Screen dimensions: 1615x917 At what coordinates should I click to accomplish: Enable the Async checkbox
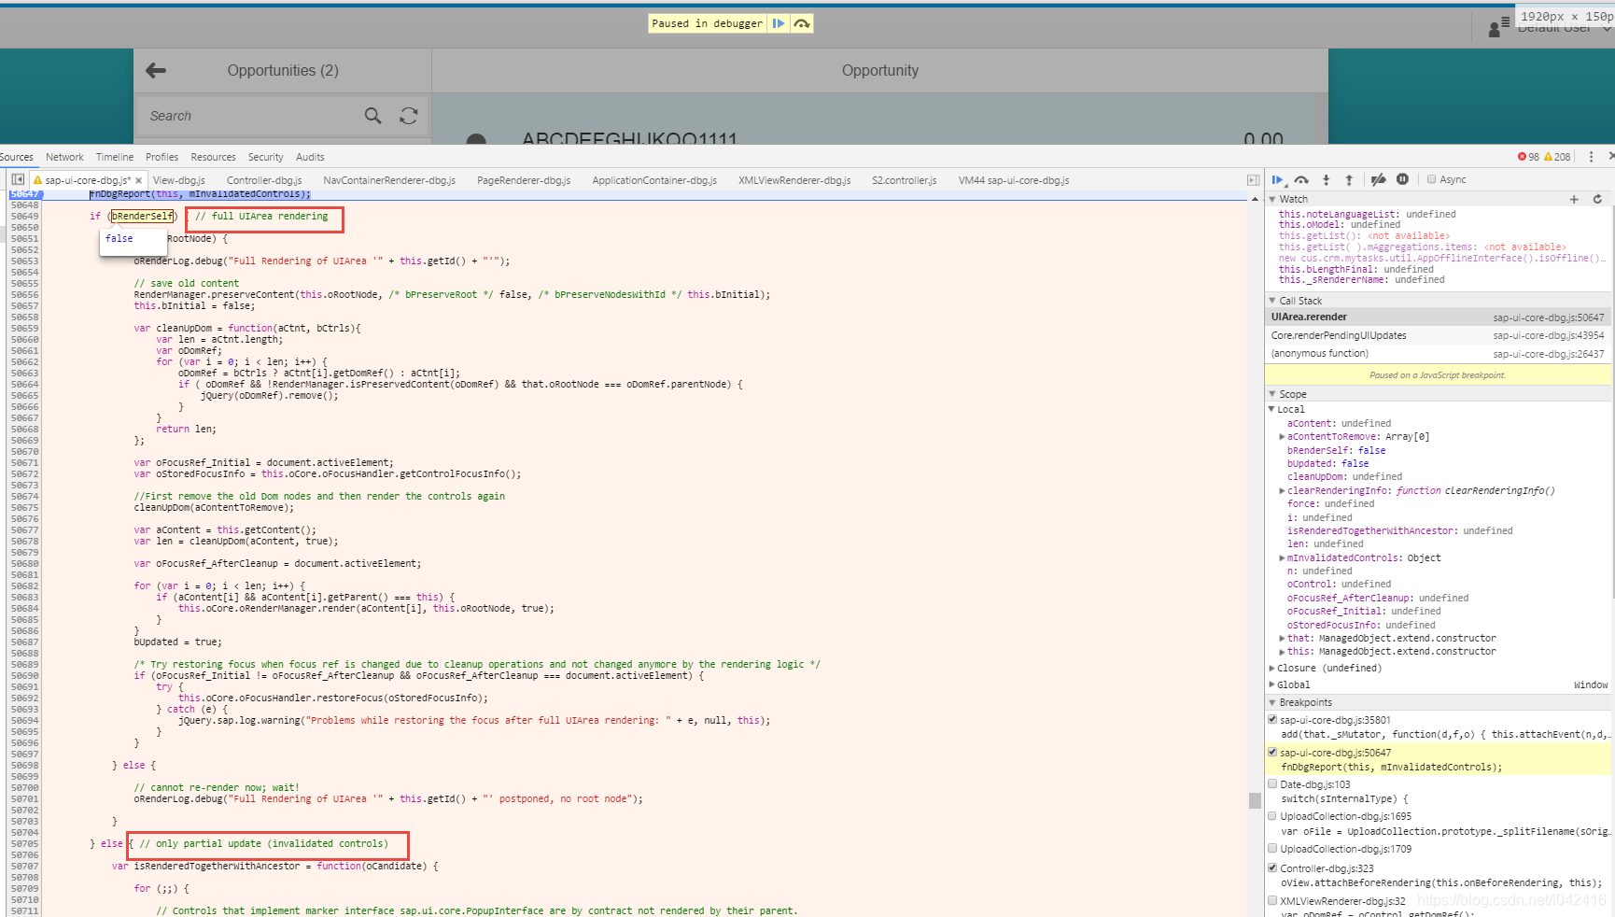[1431, 179]
